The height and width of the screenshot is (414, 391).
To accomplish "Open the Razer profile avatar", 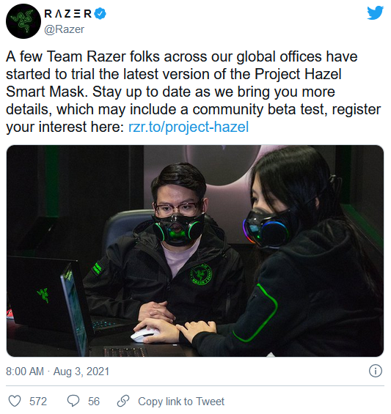I will tap(23, 21).
